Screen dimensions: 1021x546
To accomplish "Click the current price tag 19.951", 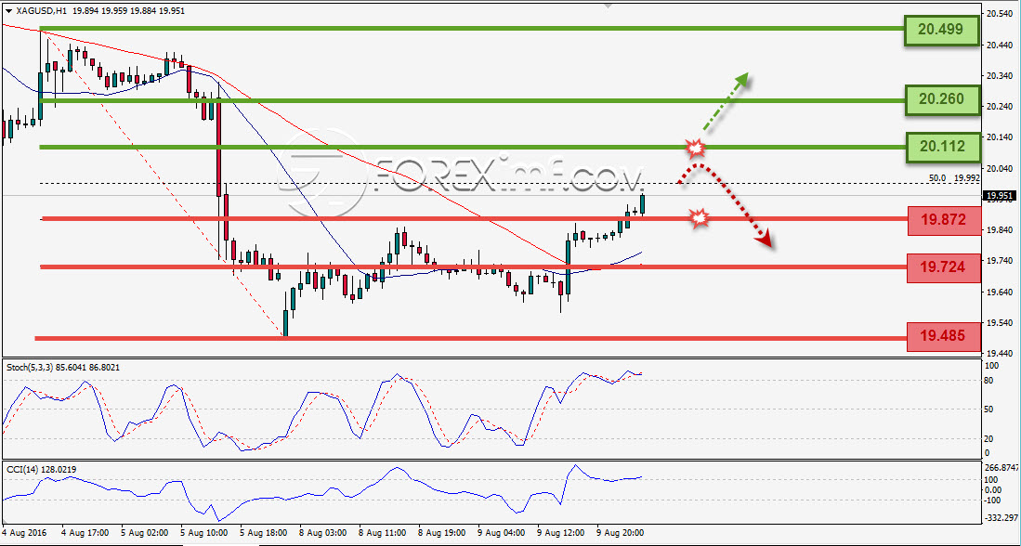I will (x=1000, y=195).
